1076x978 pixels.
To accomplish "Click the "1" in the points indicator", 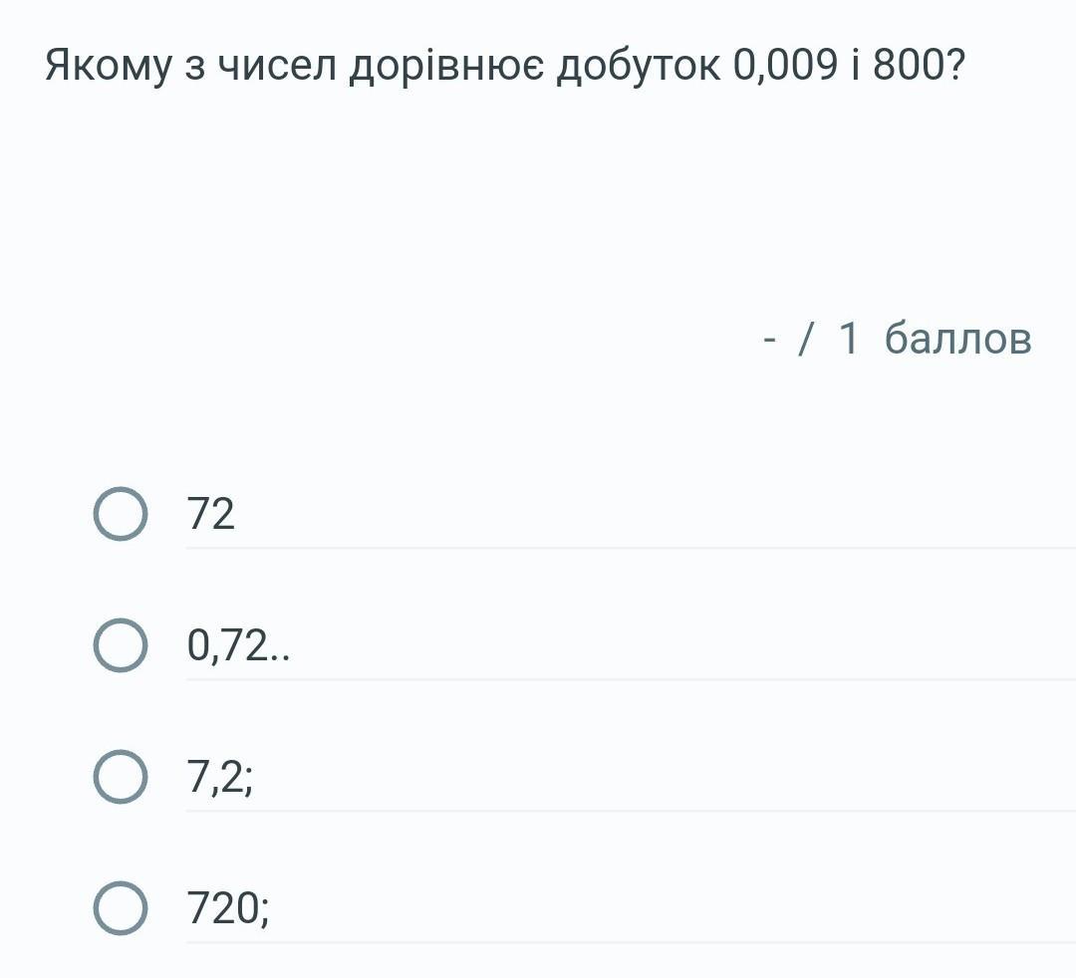I will pos(849,339).
